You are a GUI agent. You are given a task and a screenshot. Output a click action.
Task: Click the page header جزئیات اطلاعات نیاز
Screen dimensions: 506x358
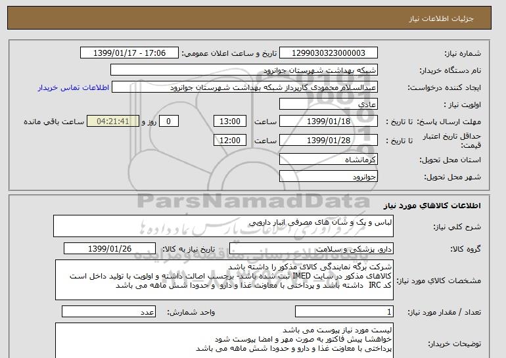tap(441, 18)
